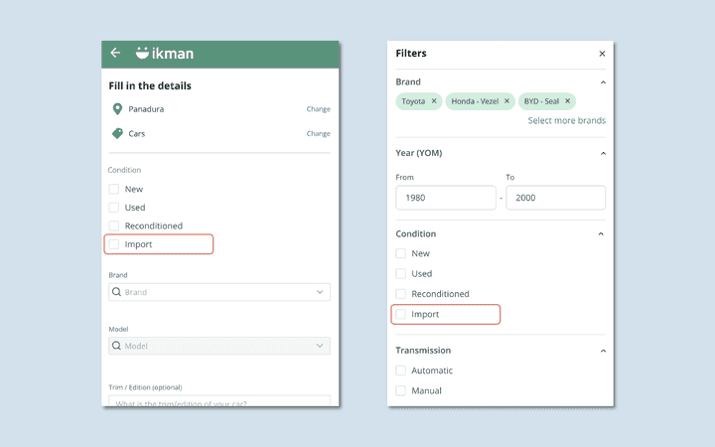Click the Panadura location pin icon
This screenshot has height=447, width=715.
(x=117, y=109)
